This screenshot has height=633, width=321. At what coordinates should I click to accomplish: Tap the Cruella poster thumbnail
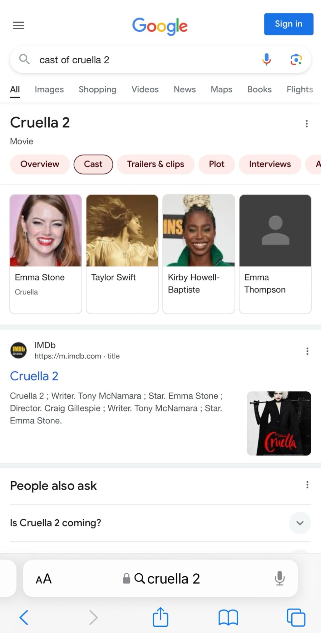[x=279, y=423]
